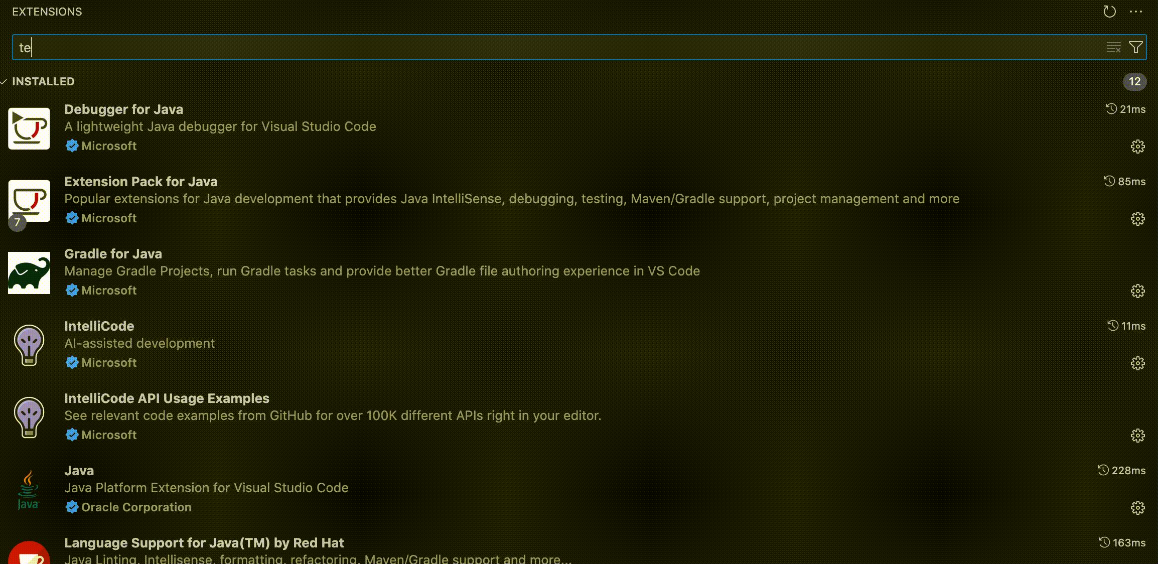The height and width of the screenshot is (564, 1158).
Task: Click Debugger for Java extension icon
Action: [29, 128]
